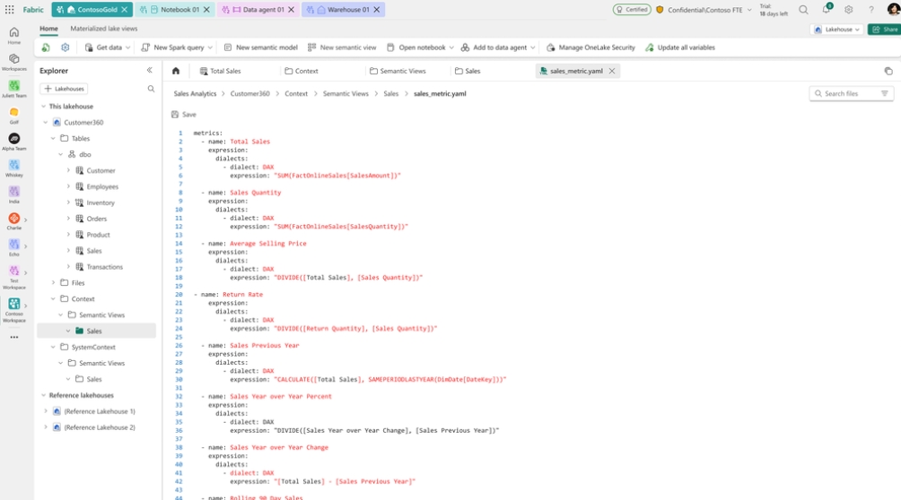The width and height of the screenshot is (901, 500).
Task: Search within the Explorer pane
Action: 151,89
